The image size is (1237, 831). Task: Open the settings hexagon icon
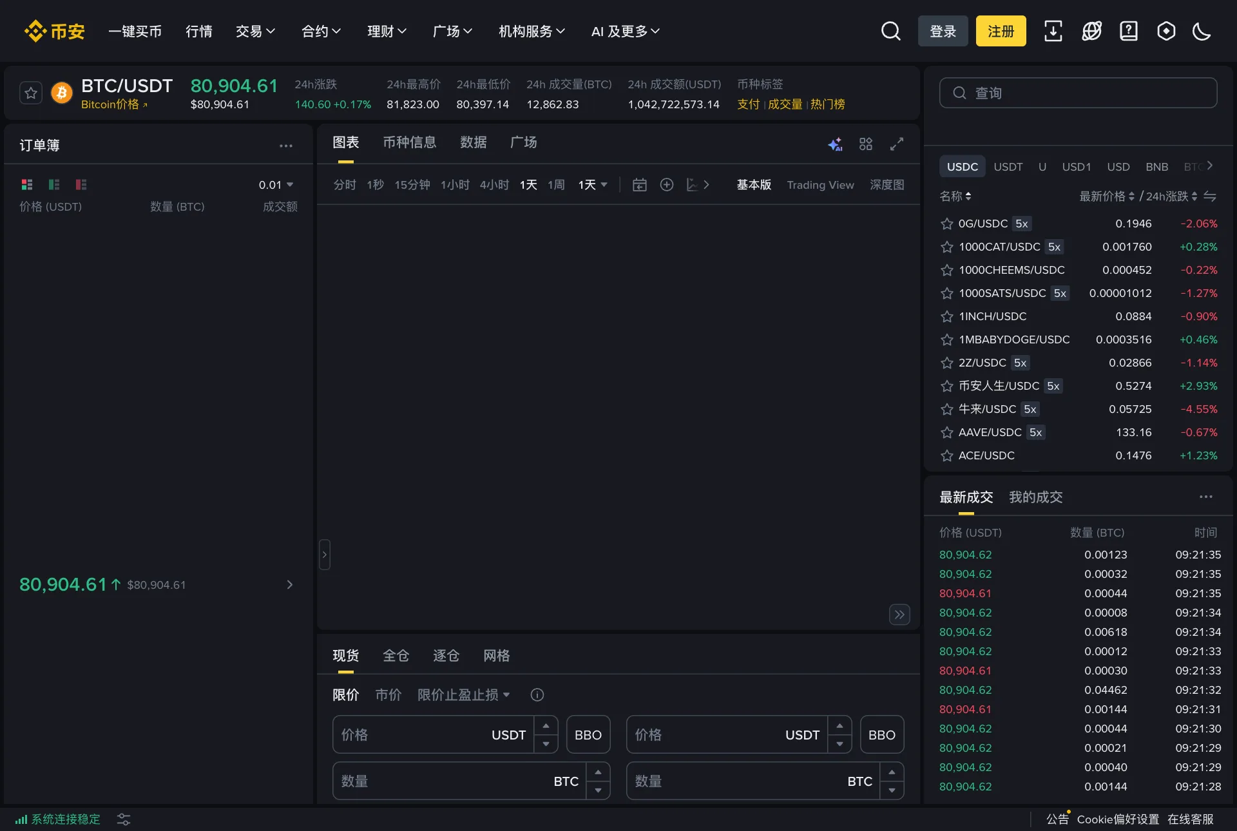click(1166, 31)
